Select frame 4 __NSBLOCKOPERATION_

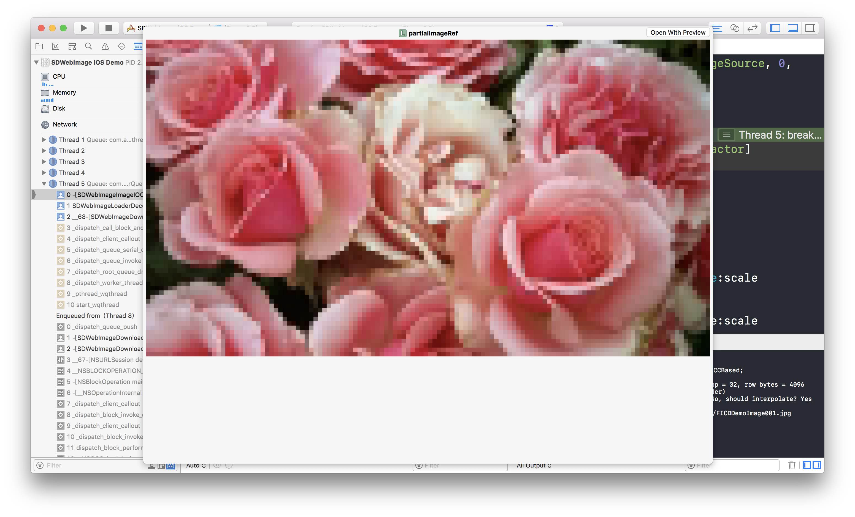87,371
